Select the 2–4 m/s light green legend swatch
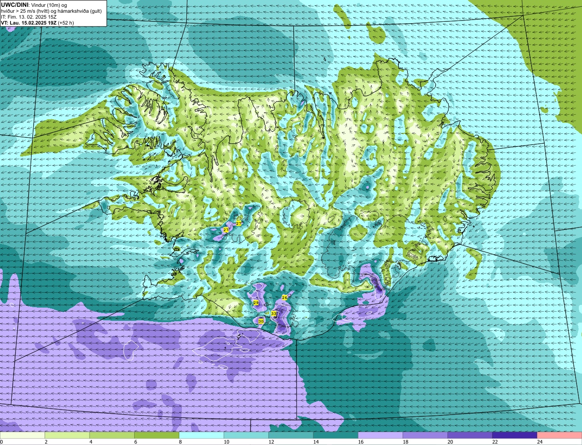The height and width of the screenshot is (445, 582). tap(67, 435)
